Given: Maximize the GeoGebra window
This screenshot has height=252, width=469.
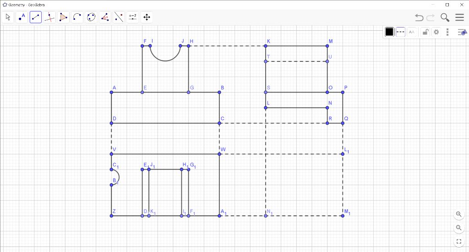Looking at the screenshot, I should pos(447,5).
